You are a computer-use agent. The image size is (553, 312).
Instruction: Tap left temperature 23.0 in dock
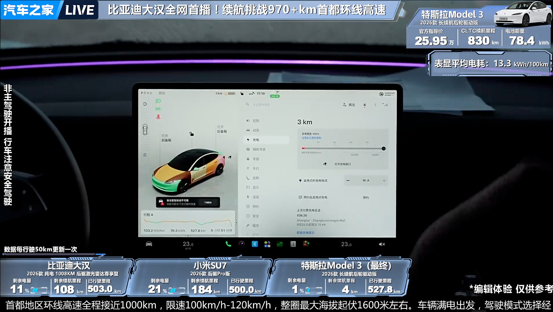[188, 244]
